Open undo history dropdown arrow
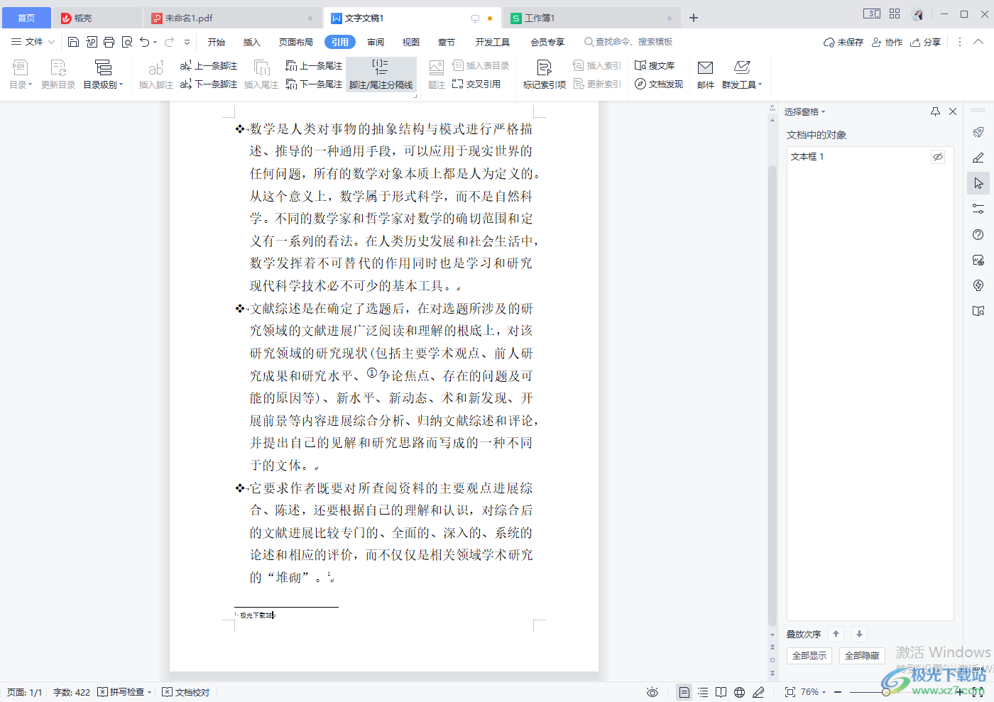This screenshot has height=702, width=994. (155, 43)
